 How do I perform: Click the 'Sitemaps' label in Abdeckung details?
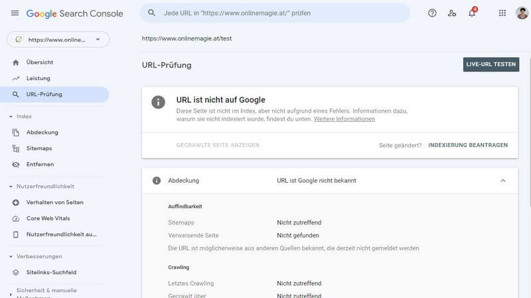(181, 223)
